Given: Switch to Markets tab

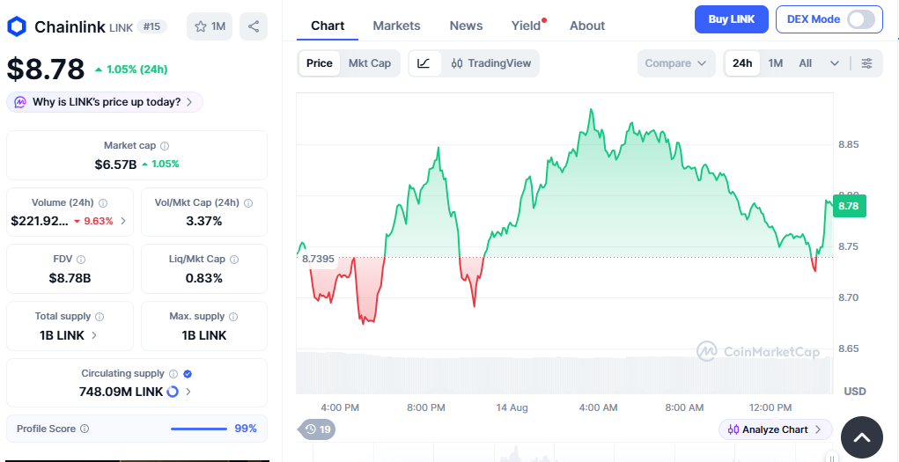Looking at the screenshot, I should pyautogui.click(x=397, y=26).
